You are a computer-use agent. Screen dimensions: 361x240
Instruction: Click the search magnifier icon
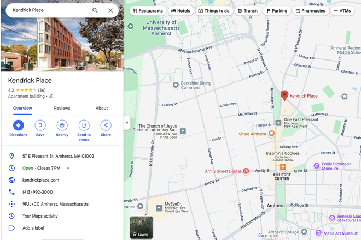tap(95, 10)
